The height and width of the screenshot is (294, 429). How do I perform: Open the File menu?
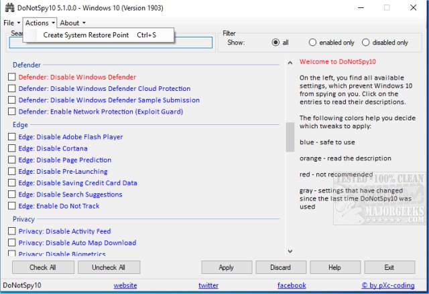coord(12,23)
